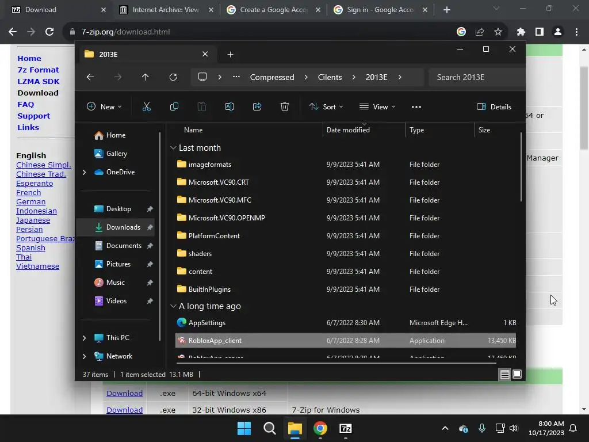
Task: Switch to the Sign in - Google Account tab
Action: pyautogui.click(x=380, y=10)
